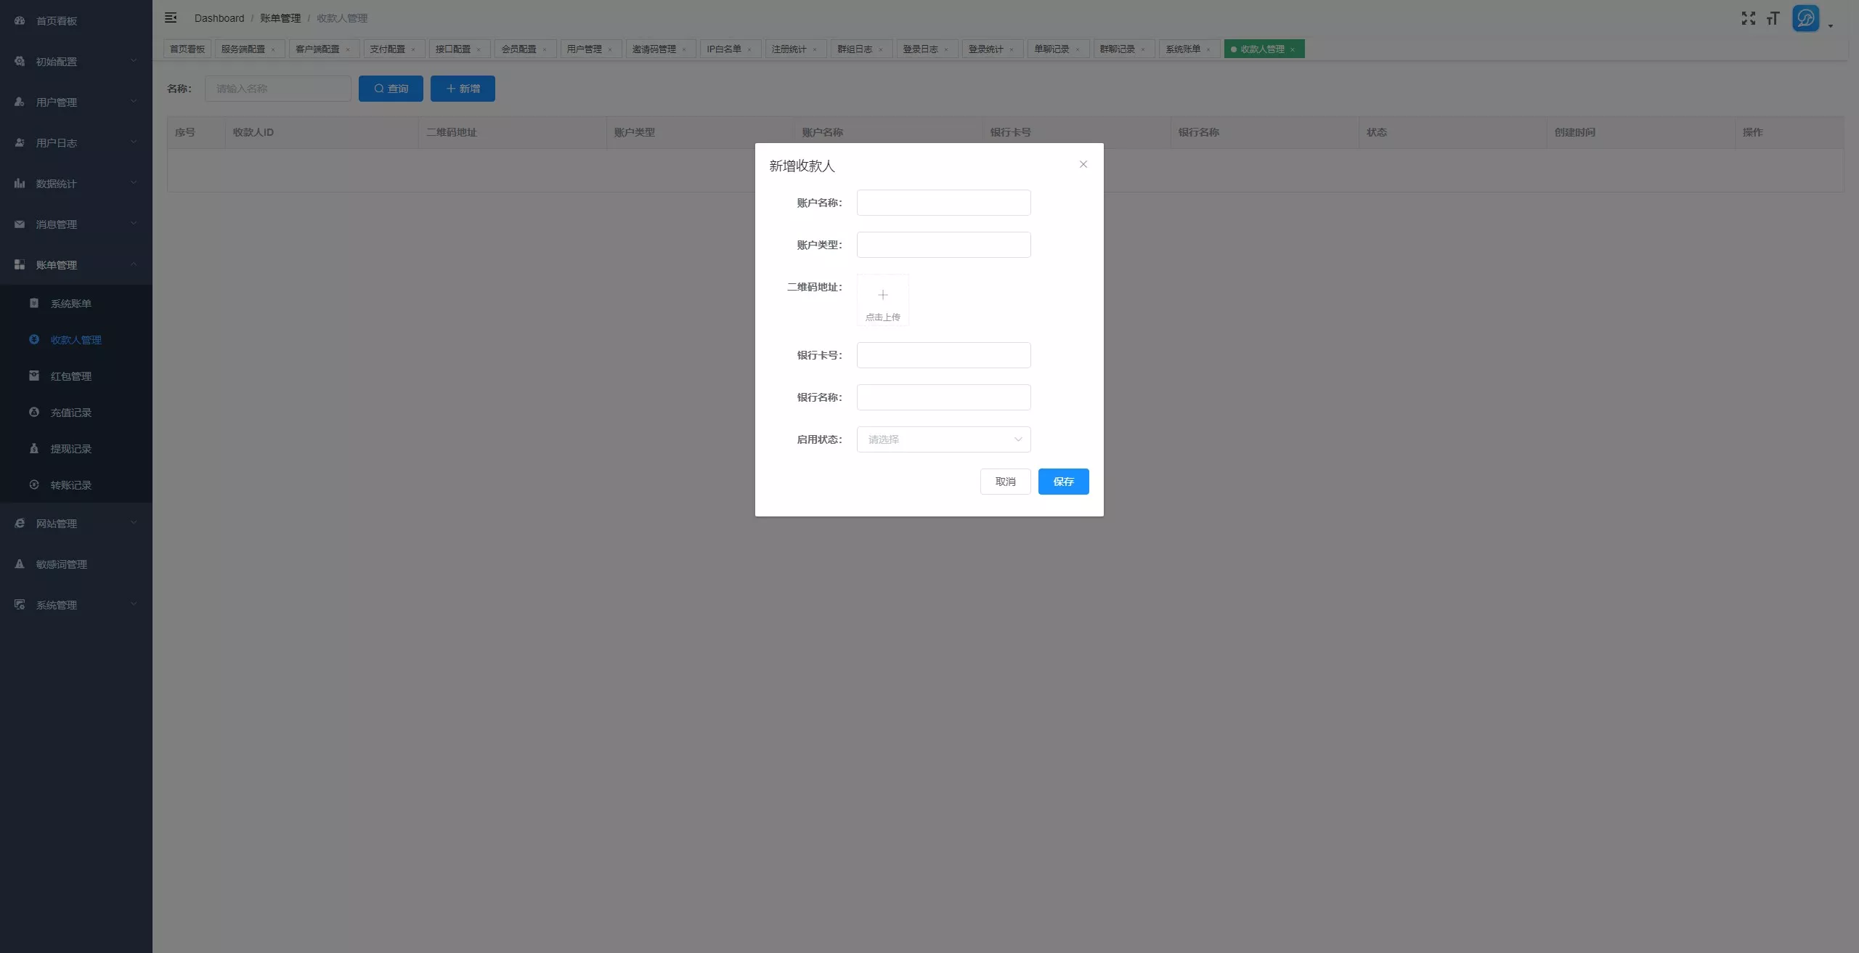Viewport: 1859px width, 953px height.
Task: Open the user avatar menu
Action: (1805, 18)
